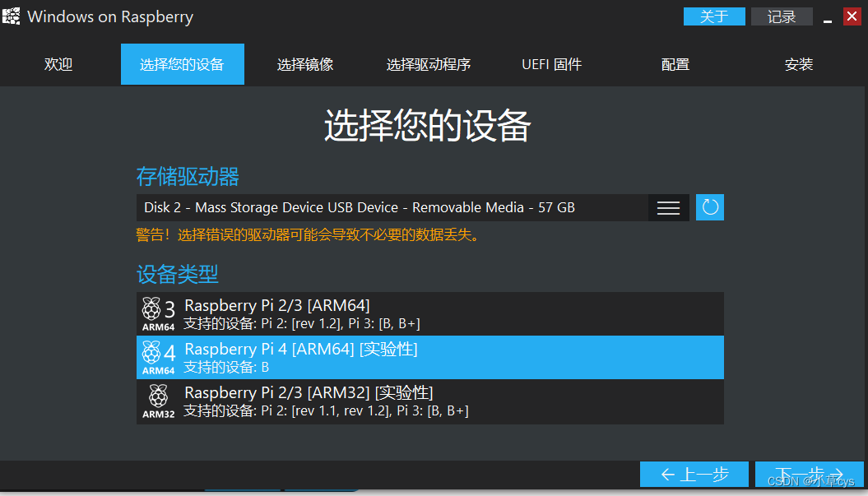This screenshot has height=496, width=868.
Task: Open the 安装 tab
Action: tap(799, 64)
